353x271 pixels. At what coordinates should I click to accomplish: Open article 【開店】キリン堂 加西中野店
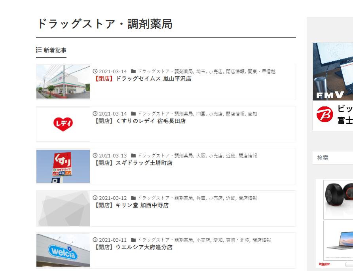coord(131,205)
